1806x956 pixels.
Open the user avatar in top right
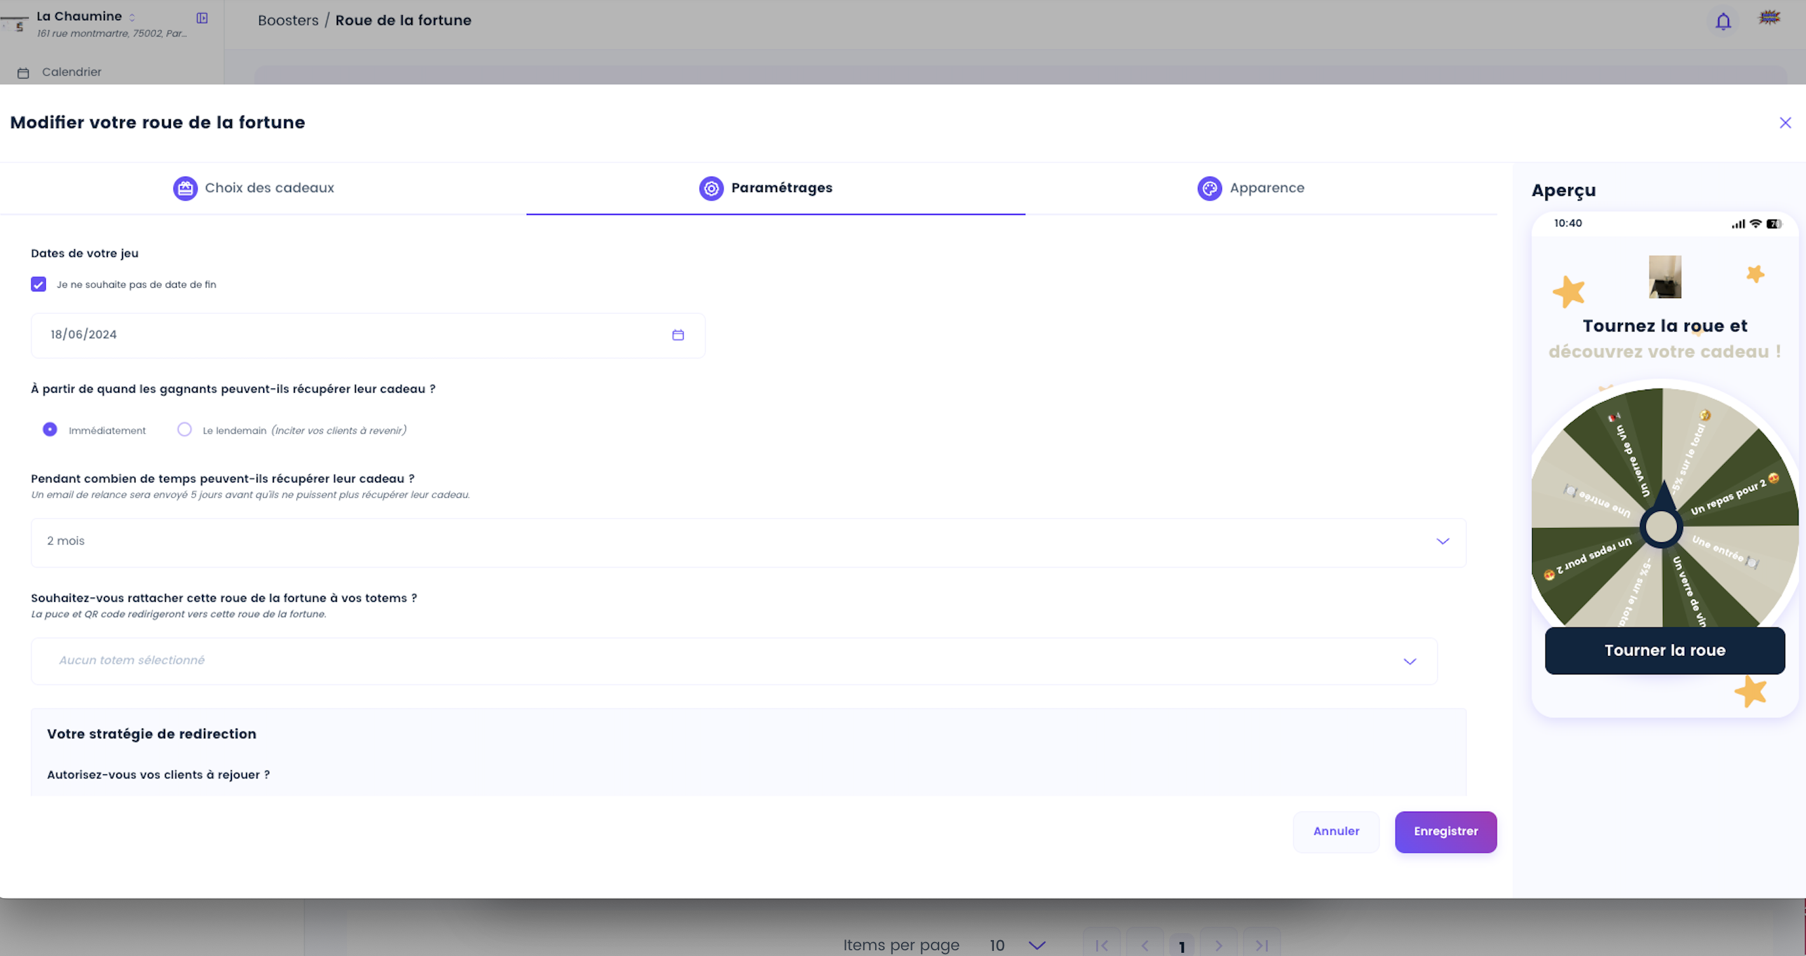click(x=1769, y=18)
